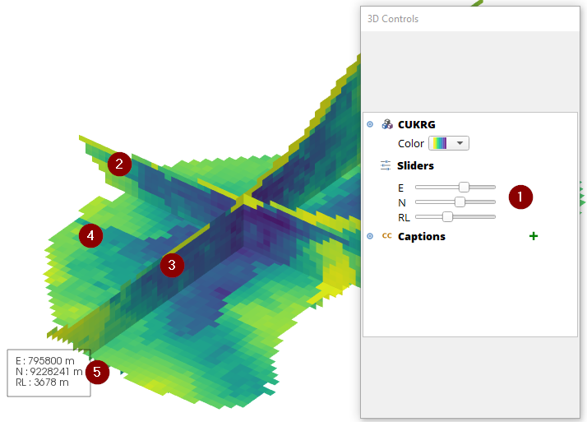
Task: Click the E slider handle
Action: click(x=464, y=187)
